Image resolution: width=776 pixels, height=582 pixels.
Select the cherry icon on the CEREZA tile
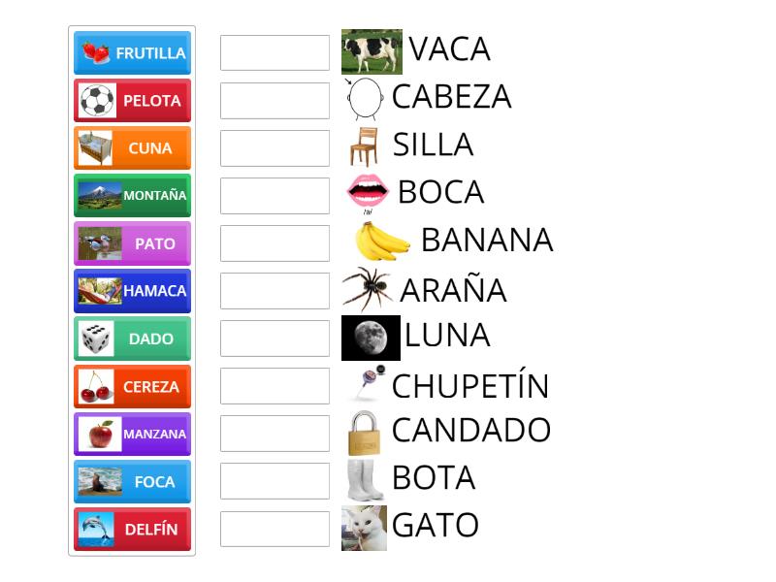(95, 386)
